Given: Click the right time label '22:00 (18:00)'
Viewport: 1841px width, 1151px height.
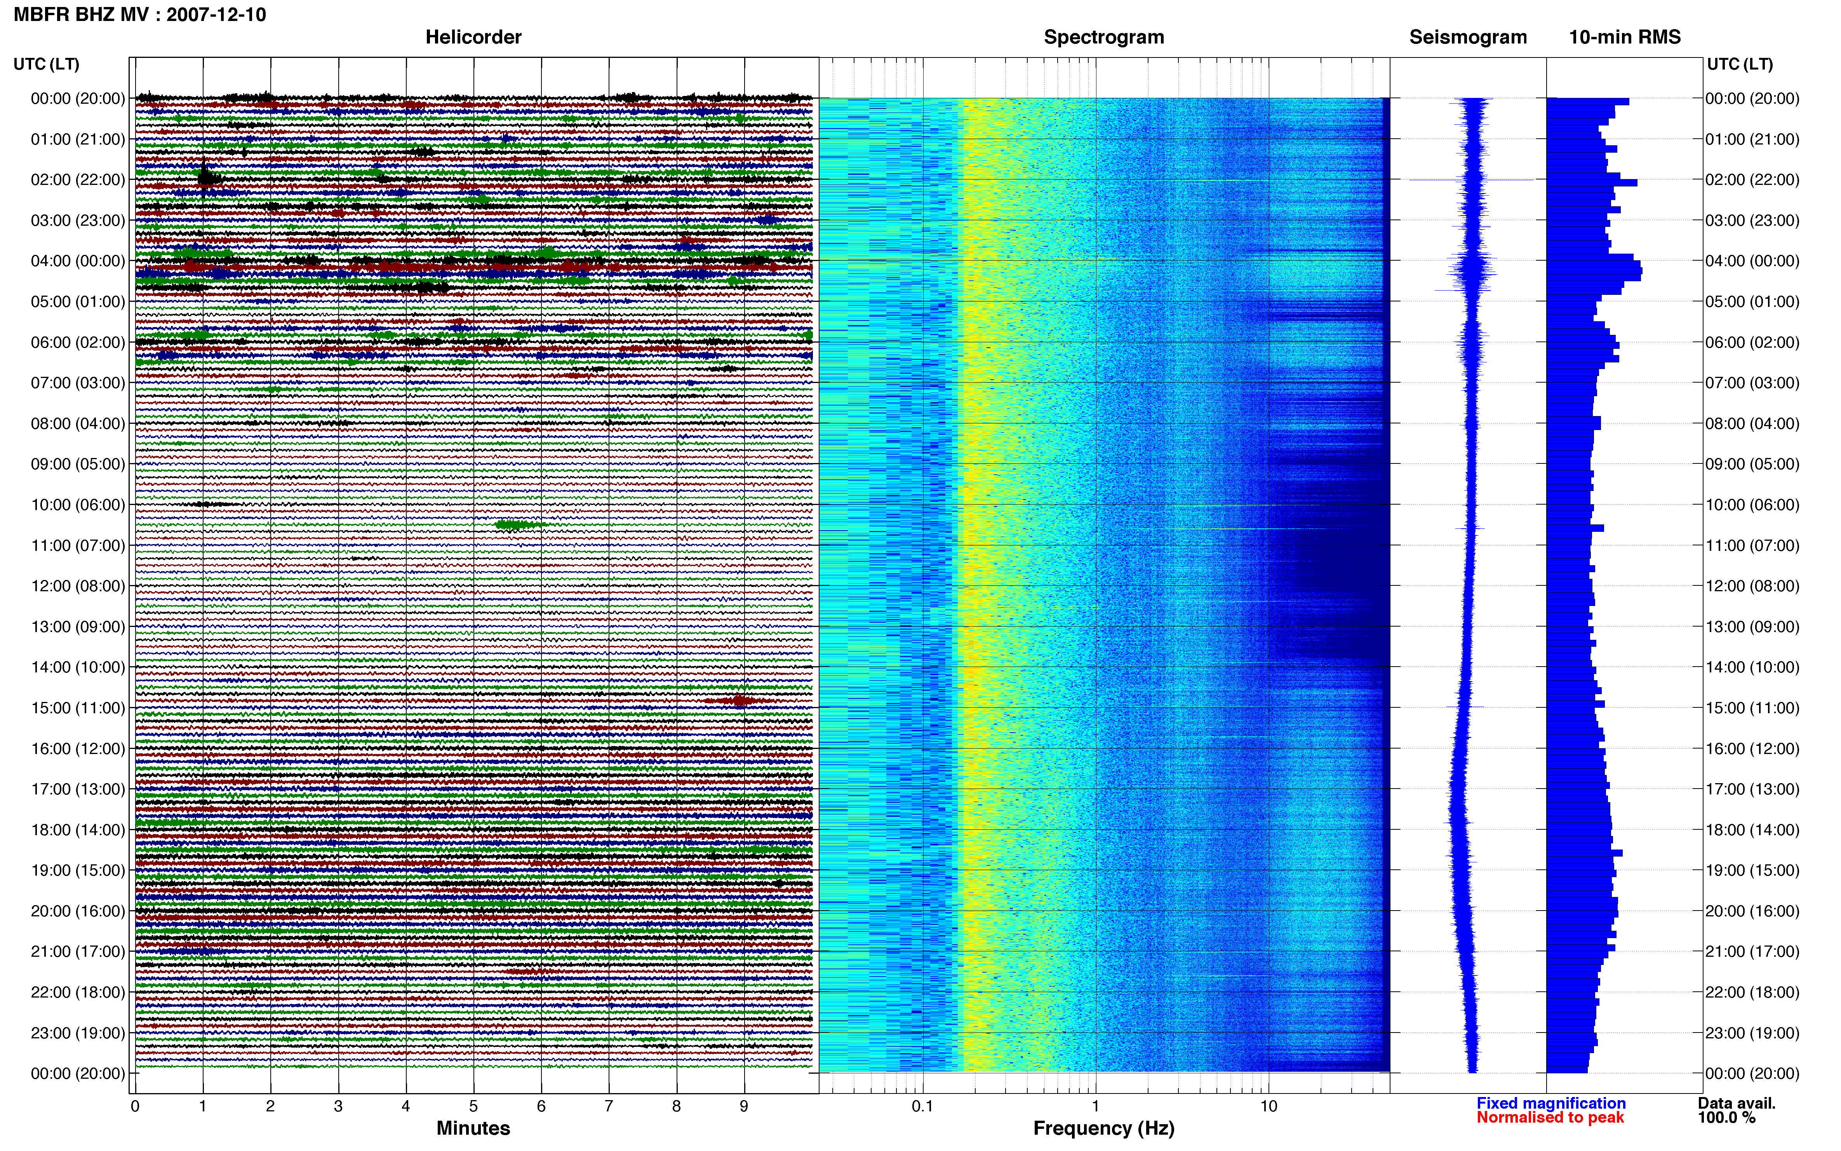Looking at the screenshot, I should (1752, 993).
